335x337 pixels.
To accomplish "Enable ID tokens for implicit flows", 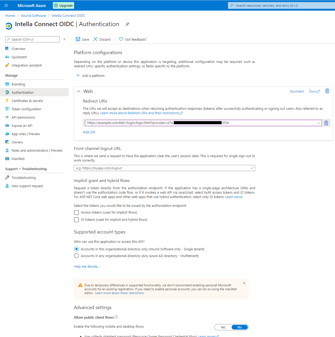I will [x=76, y=219].
